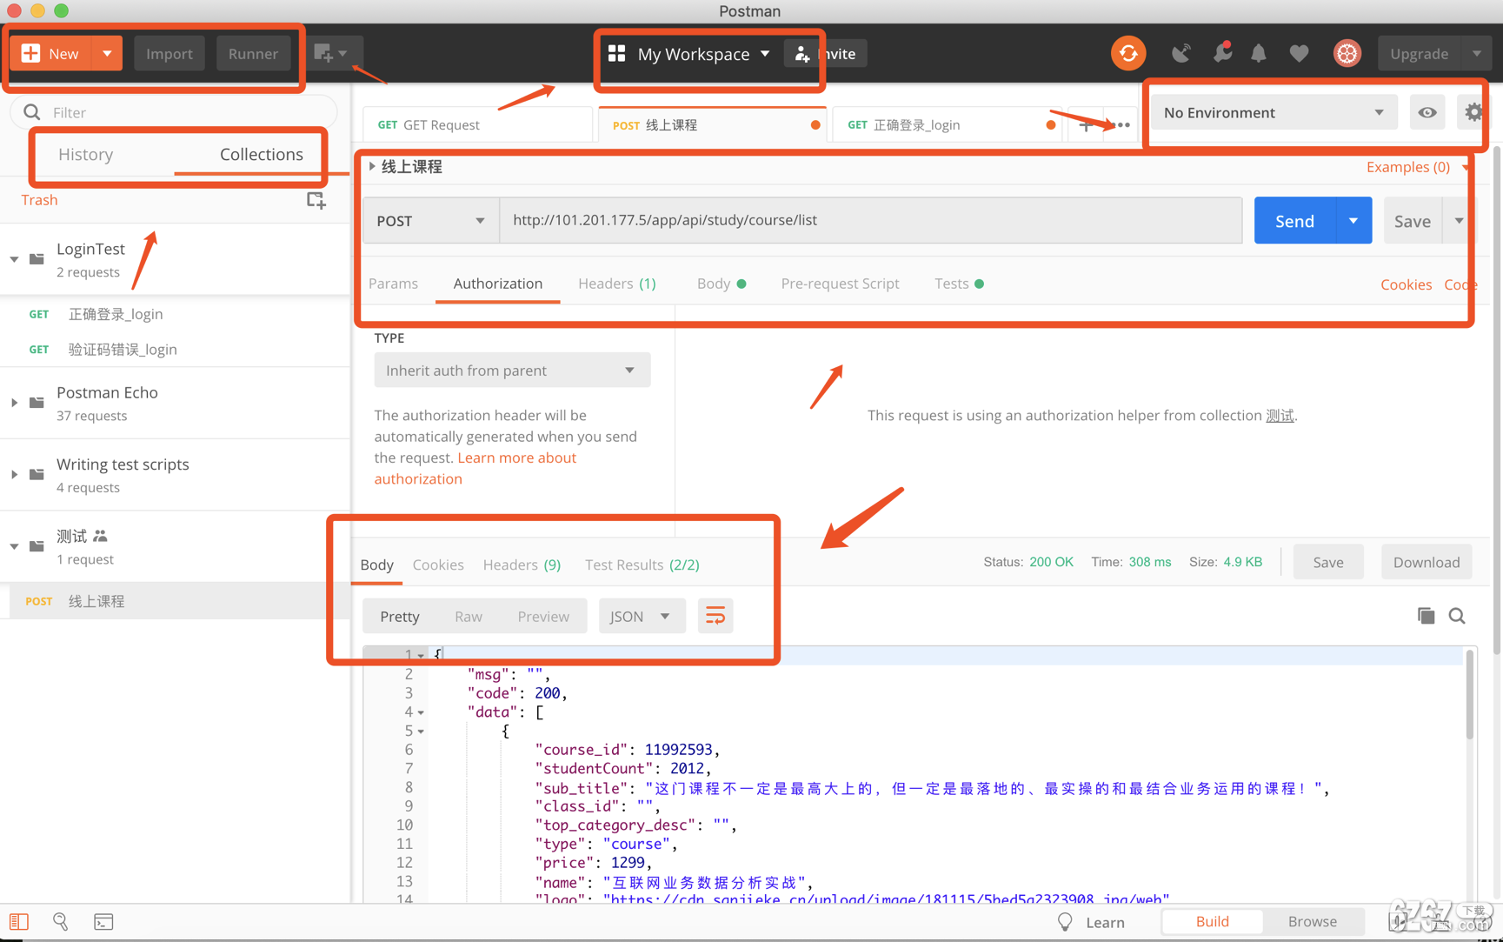Screen dimensions: 1503x942
Task: Click Learn more about authorization link
Action: coord(476,468)
